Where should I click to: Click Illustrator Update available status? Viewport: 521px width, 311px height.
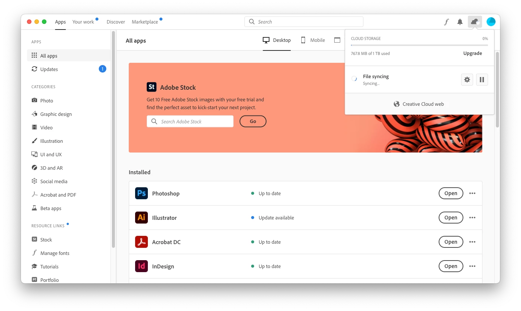272,218
